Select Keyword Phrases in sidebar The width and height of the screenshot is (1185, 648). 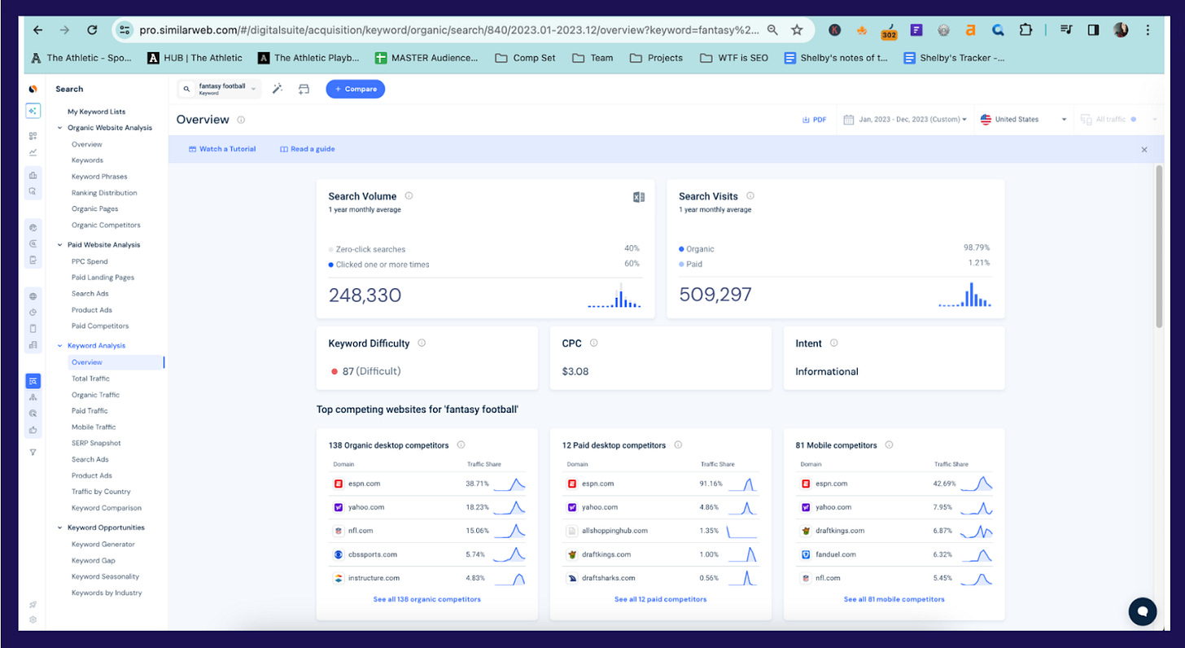click(x=99, y=177)
